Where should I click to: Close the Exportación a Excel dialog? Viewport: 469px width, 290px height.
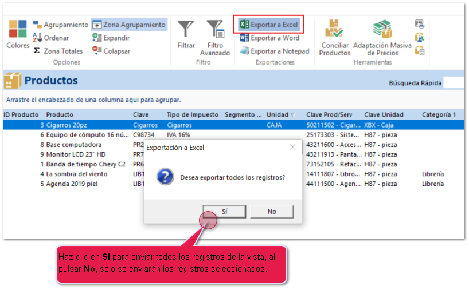[x=292, y=147]
